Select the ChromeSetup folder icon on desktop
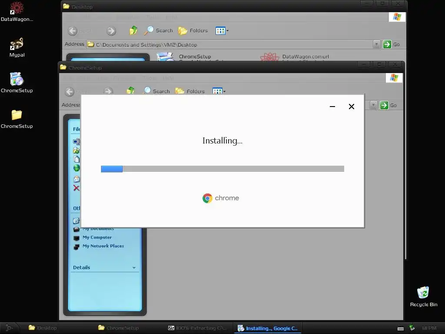The height and width of the screenshot is (334, 445). pyautogui.click(x=17, y=119)
